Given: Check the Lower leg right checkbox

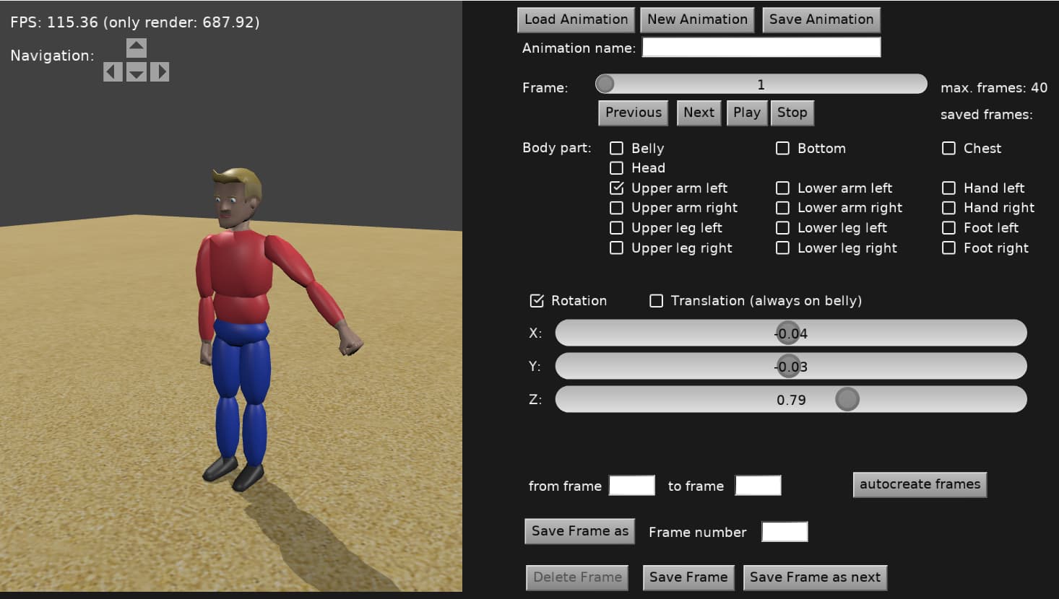Looking at the screenshot, I should pos(782,248).
